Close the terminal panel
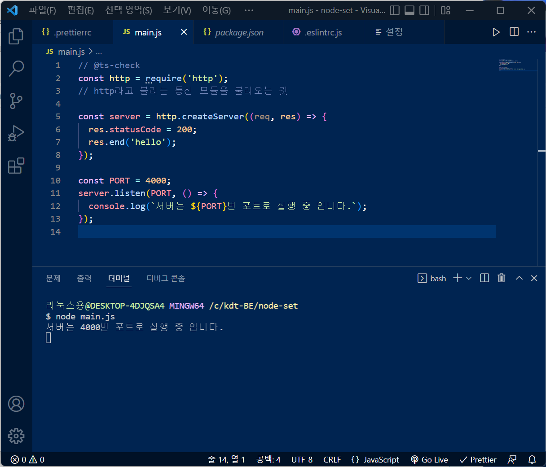The height and width of the screenshot is (467, 546). click(534, 278)
